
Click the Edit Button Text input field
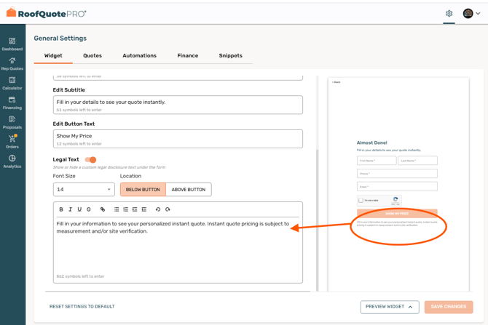[x=178, y=136]
